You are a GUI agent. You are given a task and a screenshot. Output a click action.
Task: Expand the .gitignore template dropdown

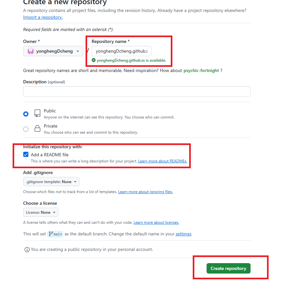pos(51,182)
